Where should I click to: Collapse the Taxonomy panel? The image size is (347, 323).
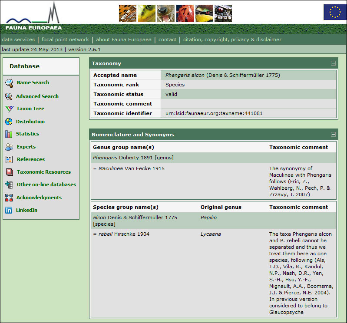pos(333,63)
